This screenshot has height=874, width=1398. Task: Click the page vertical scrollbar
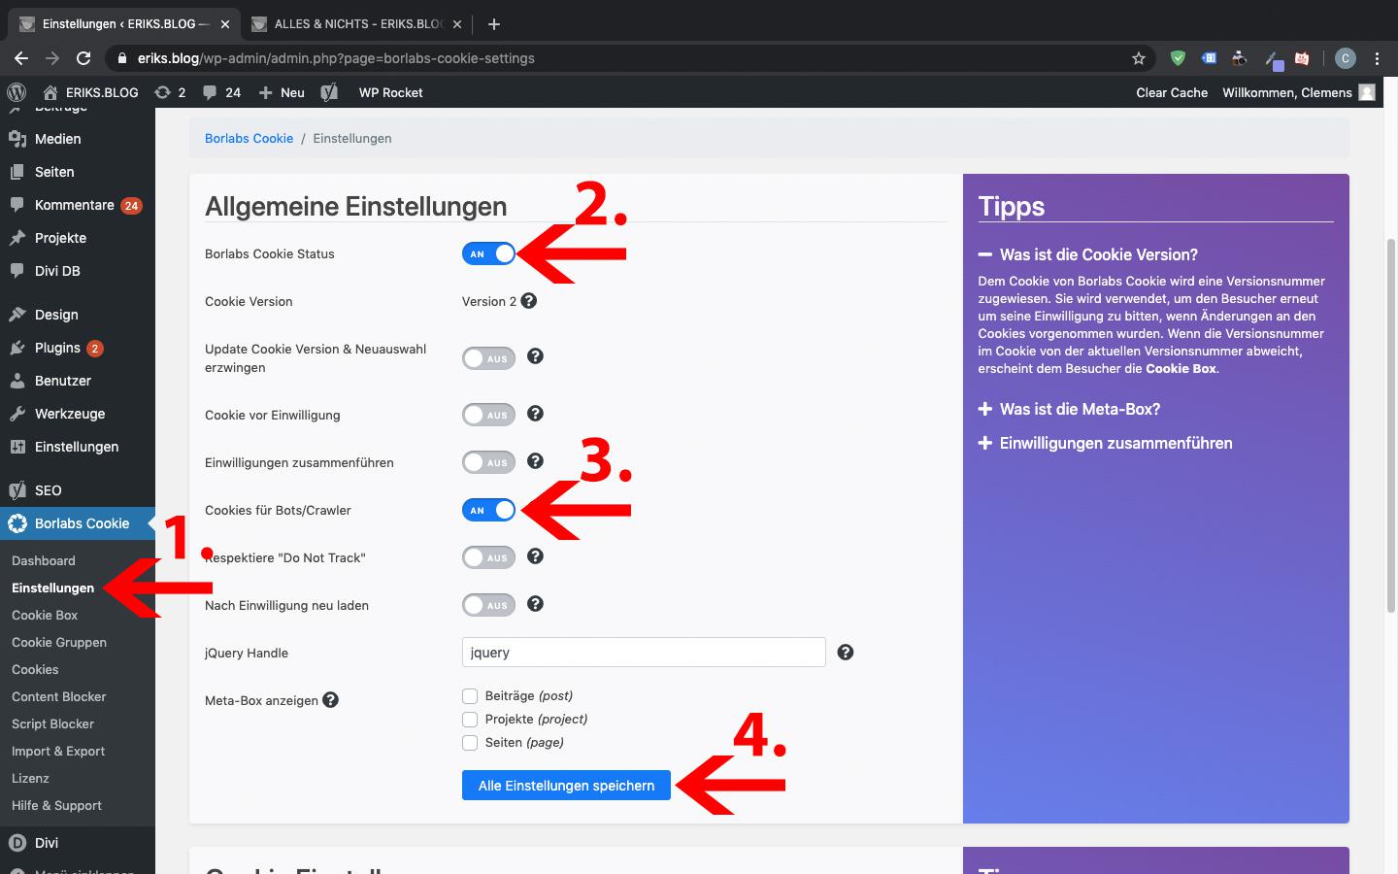point(1391,424)
